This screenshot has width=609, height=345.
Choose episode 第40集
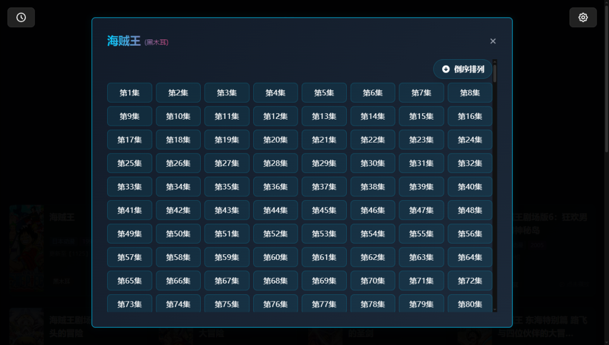click(x=470, y=187)
